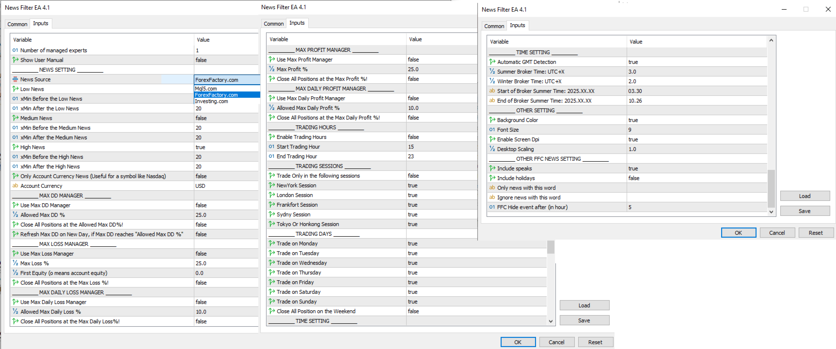This screenshot has width=836, height=349.
Task: Click the empty Only news with this word value
Action: point(697,188)
